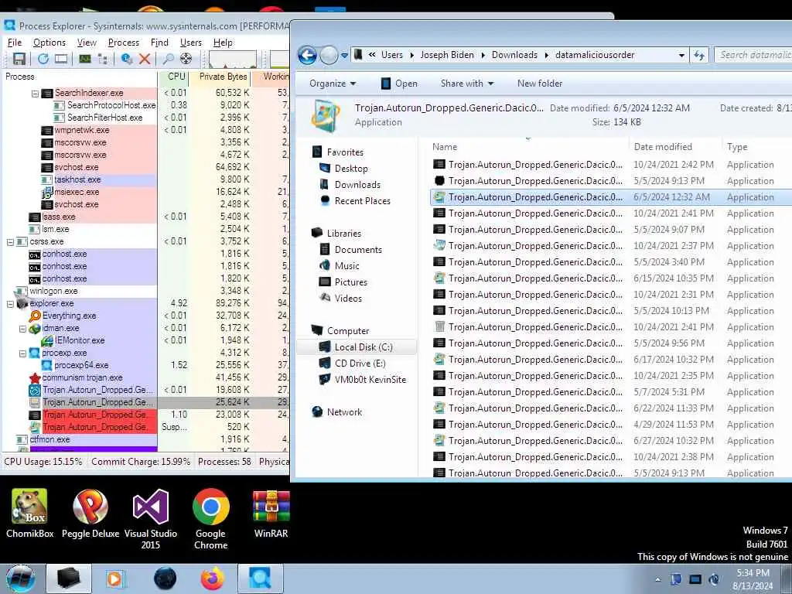Click the CPU usage mini graph in toolbar
Screen dimensions: 792x594
pos(233,59)
